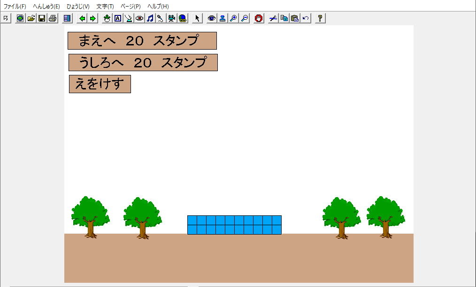Select the stamp tool in toolbar
Image resolution: width=476 pixels, height=287 pixels.
223,18
